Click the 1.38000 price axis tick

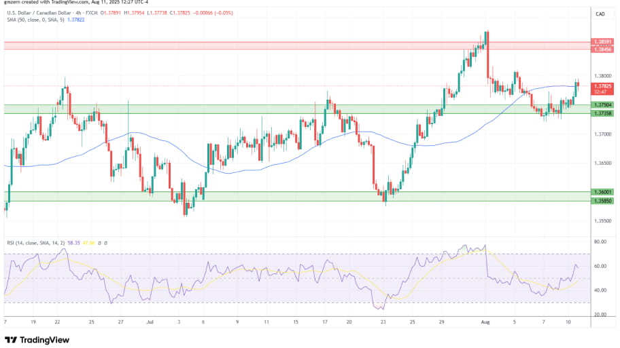tap(602, 76)
